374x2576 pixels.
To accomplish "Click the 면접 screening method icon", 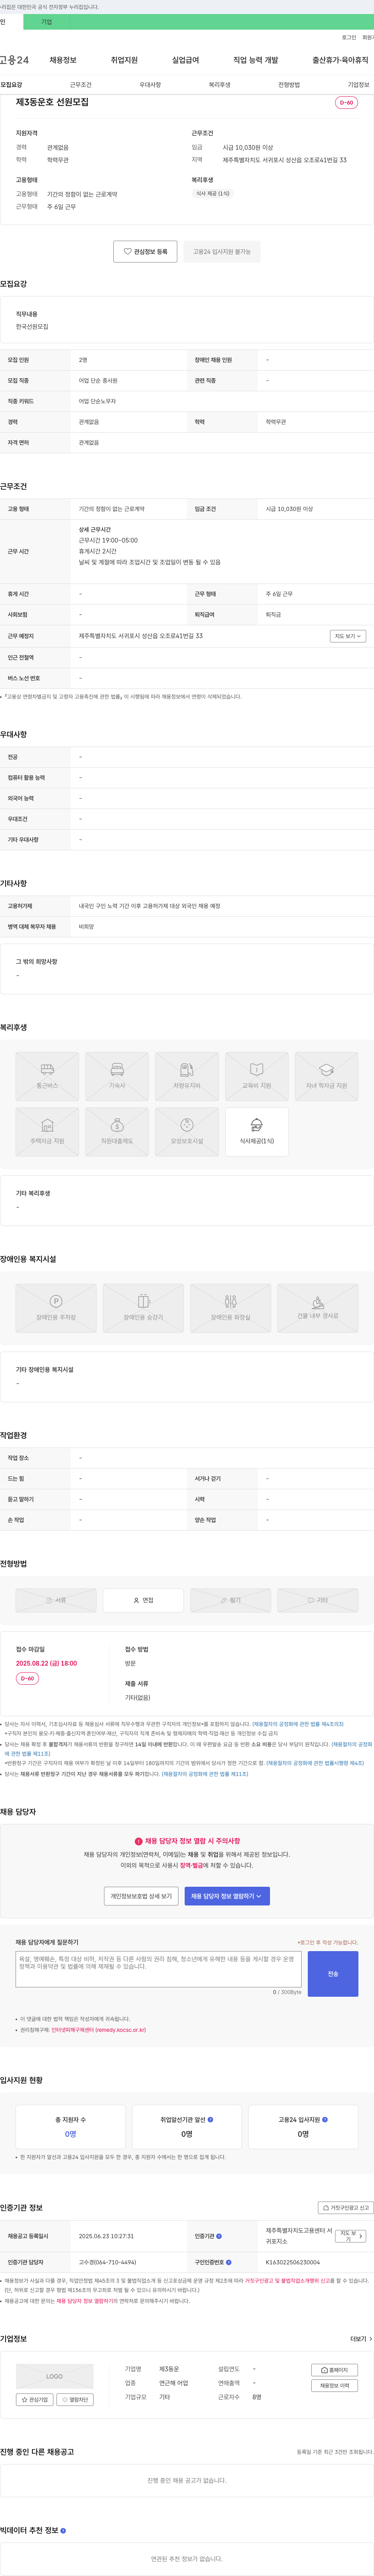I will (x=143, y=1600).
